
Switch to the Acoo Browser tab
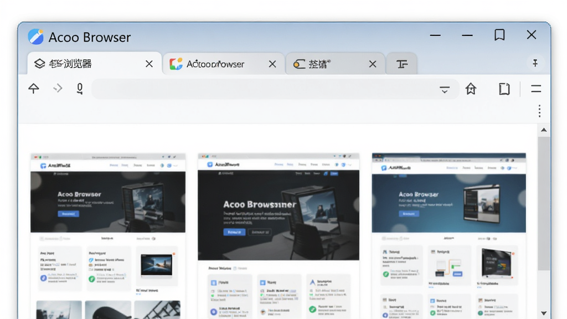click(x=224, y=64)
